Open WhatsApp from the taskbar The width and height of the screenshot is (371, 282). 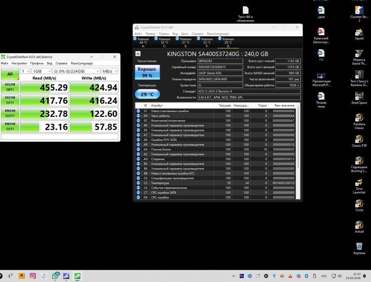point(56,276)
